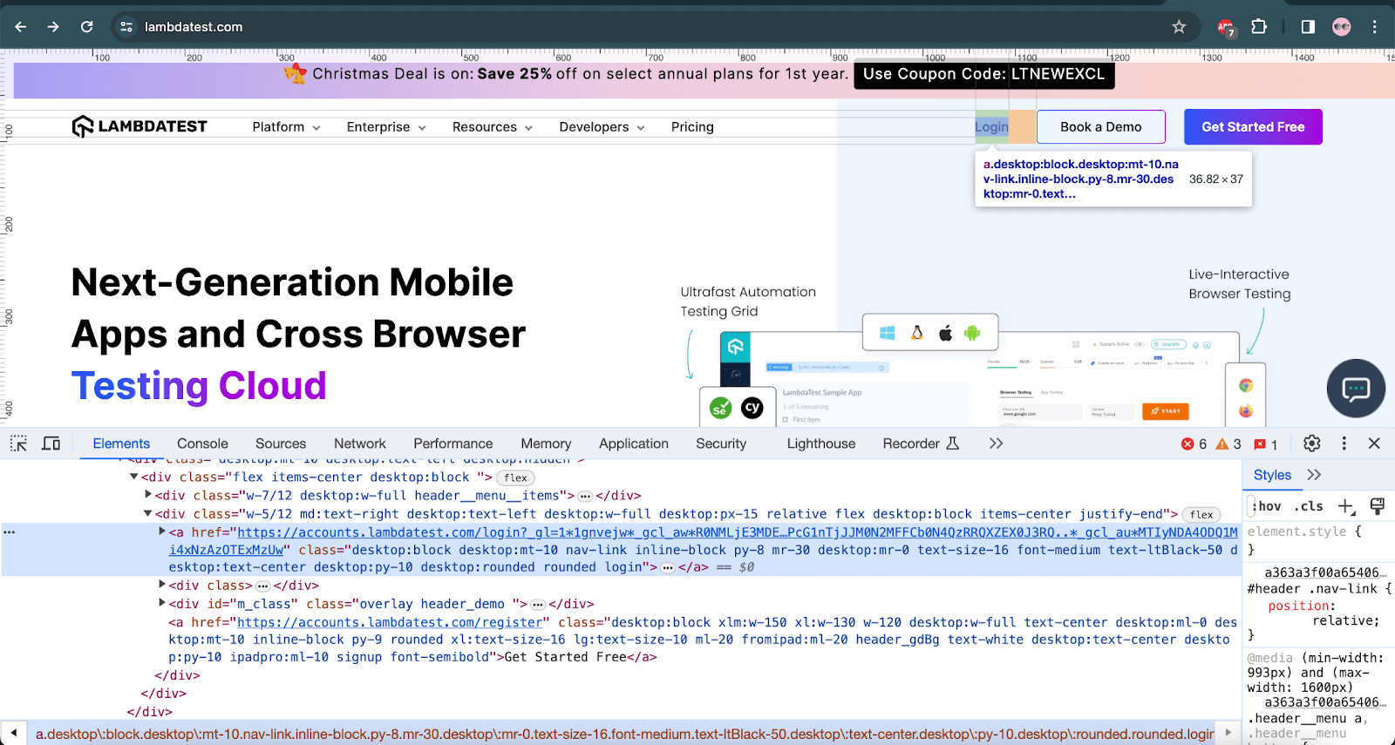Open DevTools settings gear

[1311, 444]
